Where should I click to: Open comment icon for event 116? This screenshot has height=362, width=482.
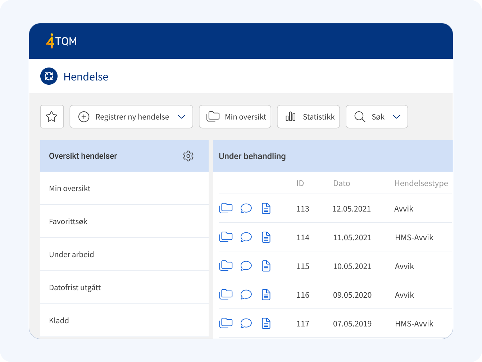click(246, 294)
